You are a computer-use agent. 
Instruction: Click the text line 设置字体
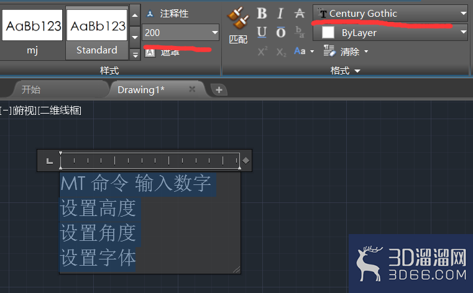(x=98, y=258)
